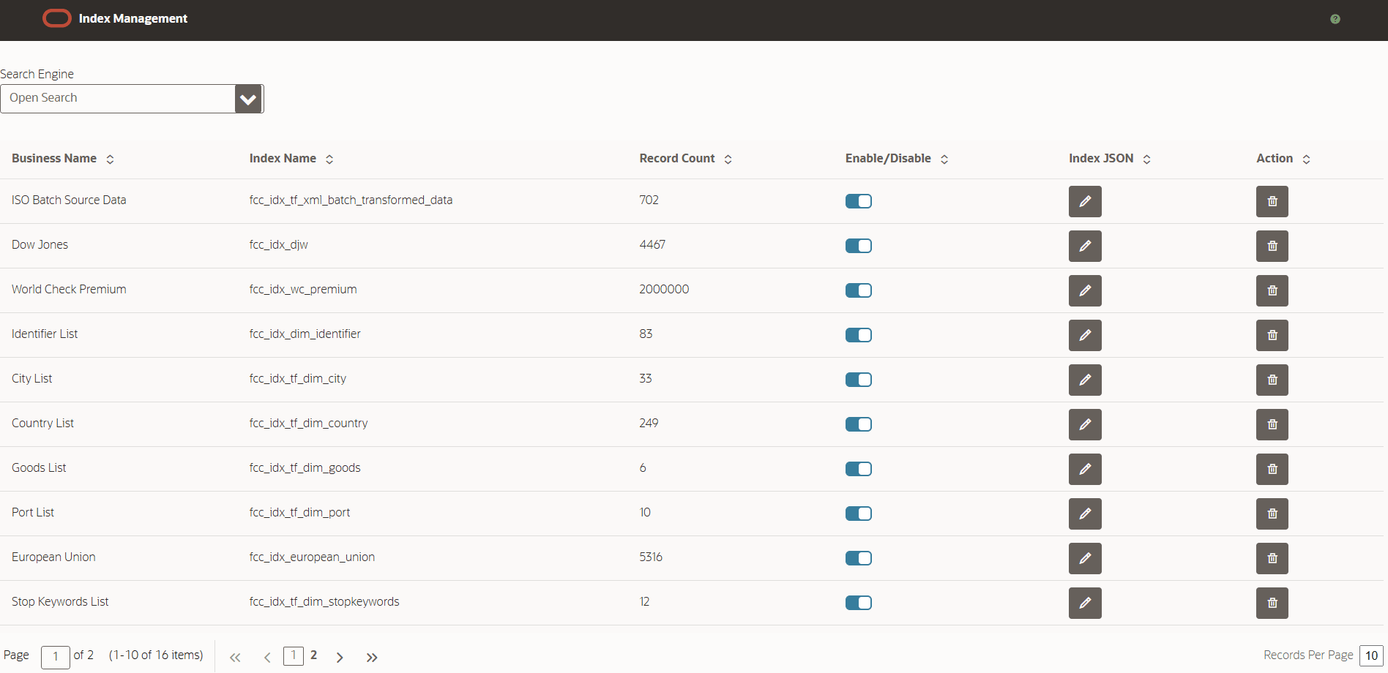Navigate to the last page
1388x673 pixels.
[371, 656]
